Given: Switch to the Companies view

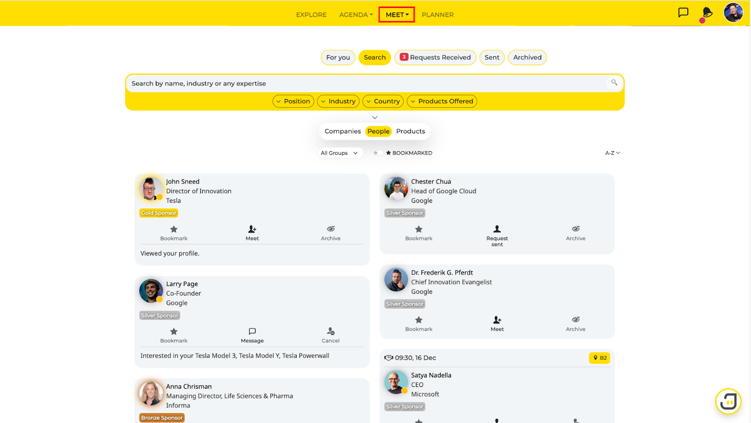Looking at the screenshot, I should tap(343, 131).
